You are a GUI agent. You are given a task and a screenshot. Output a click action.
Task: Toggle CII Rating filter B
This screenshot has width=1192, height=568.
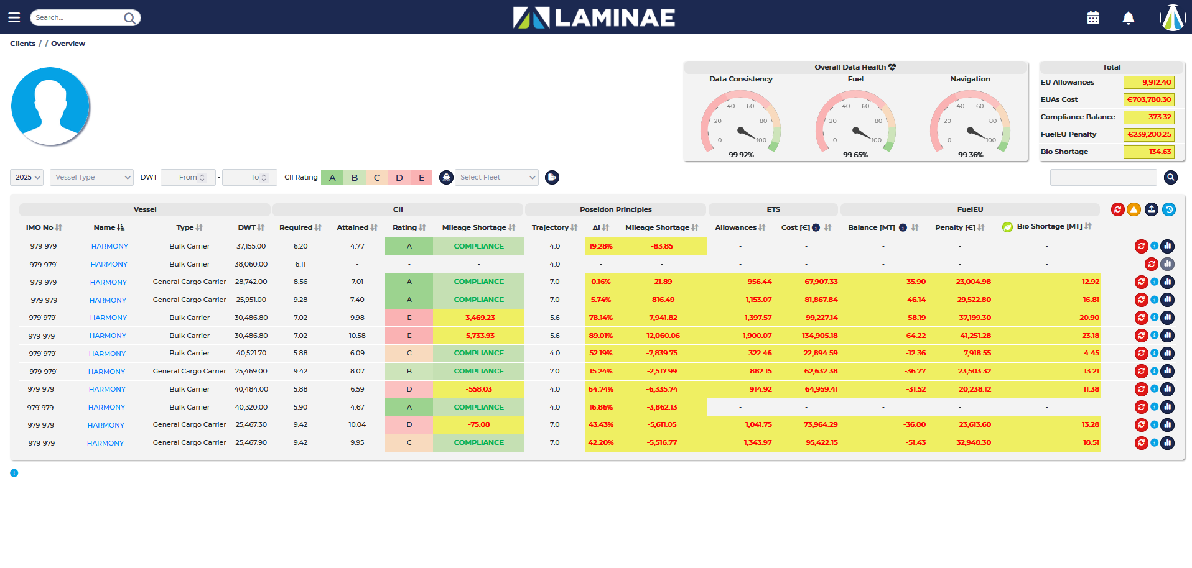[355, 178]
